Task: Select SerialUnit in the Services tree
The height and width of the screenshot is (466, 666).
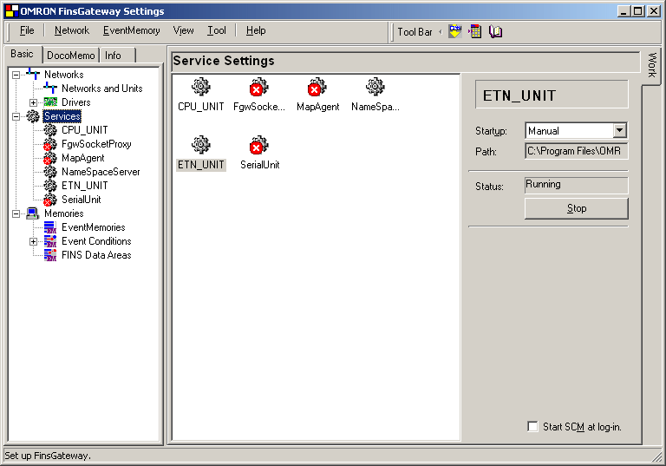Action: pos(82,200)
